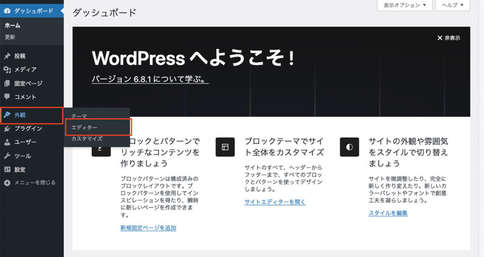The width and height of the screenshot is (484, 257).
Task: Open the ユーザー menu
Action: pos(32,142)
